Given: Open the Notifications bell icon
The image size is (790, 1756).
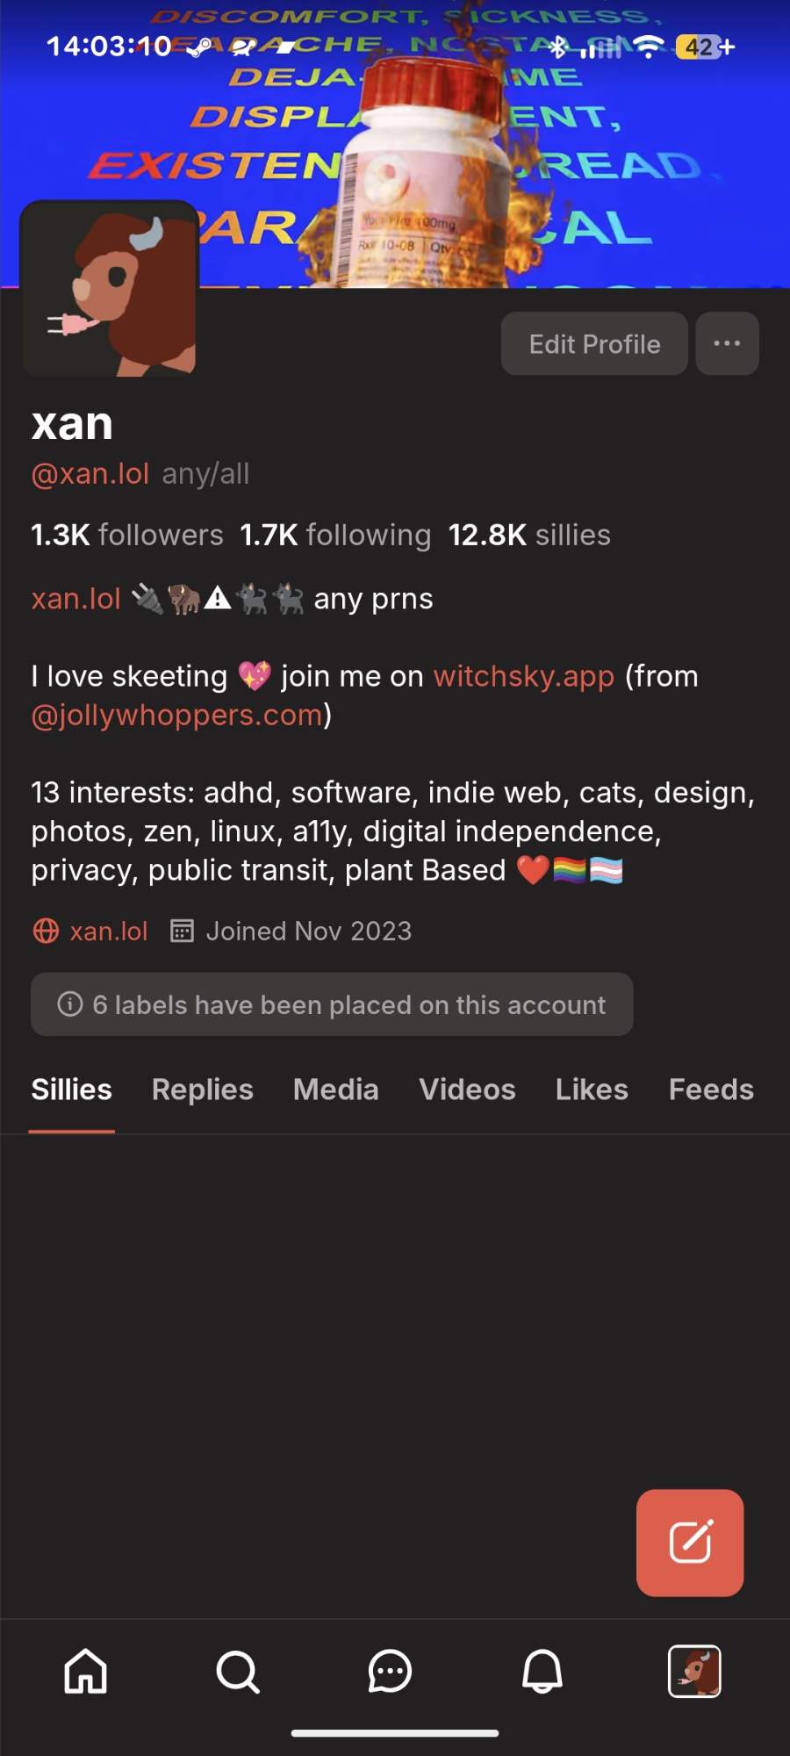Looking at the screenshot, I should (x=542, y=1671).
